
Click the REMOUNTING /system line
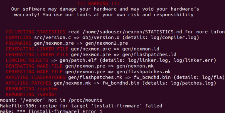(31, 89)
